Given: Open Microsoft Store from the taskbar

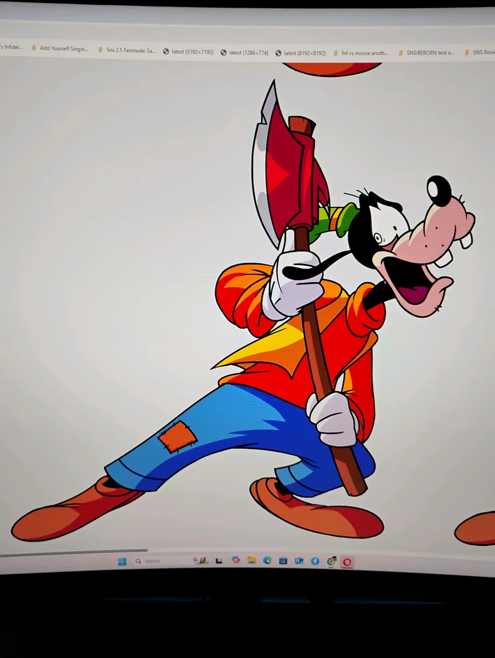Looking at the screenshot, I should pyautogui.click(x=283, y=561).
